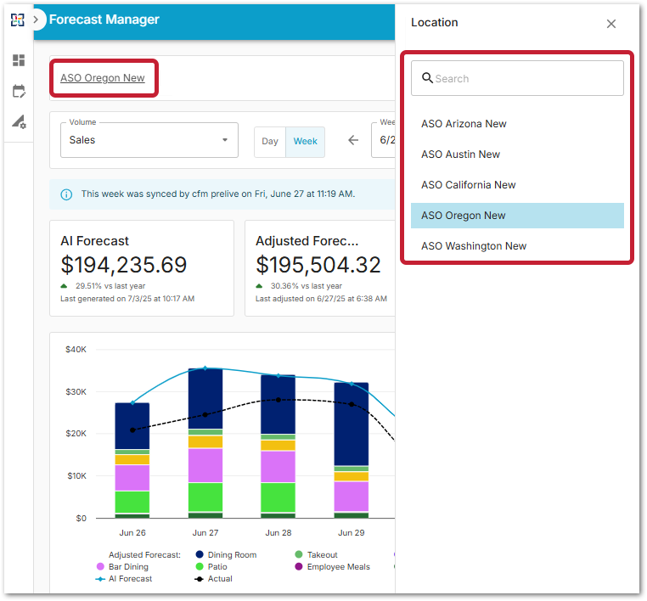Click the purple Bar Dining legend swatch
The image size is (647, 601).
tap(100, 566)
